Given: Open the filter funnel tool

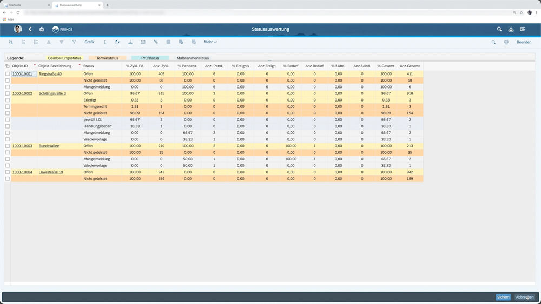Looking at the screenshot, I should click(74, 42).
